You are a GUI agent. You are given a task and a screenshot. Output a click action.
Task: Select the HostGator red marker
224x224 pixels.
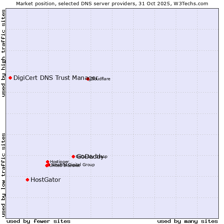[27, 180]
